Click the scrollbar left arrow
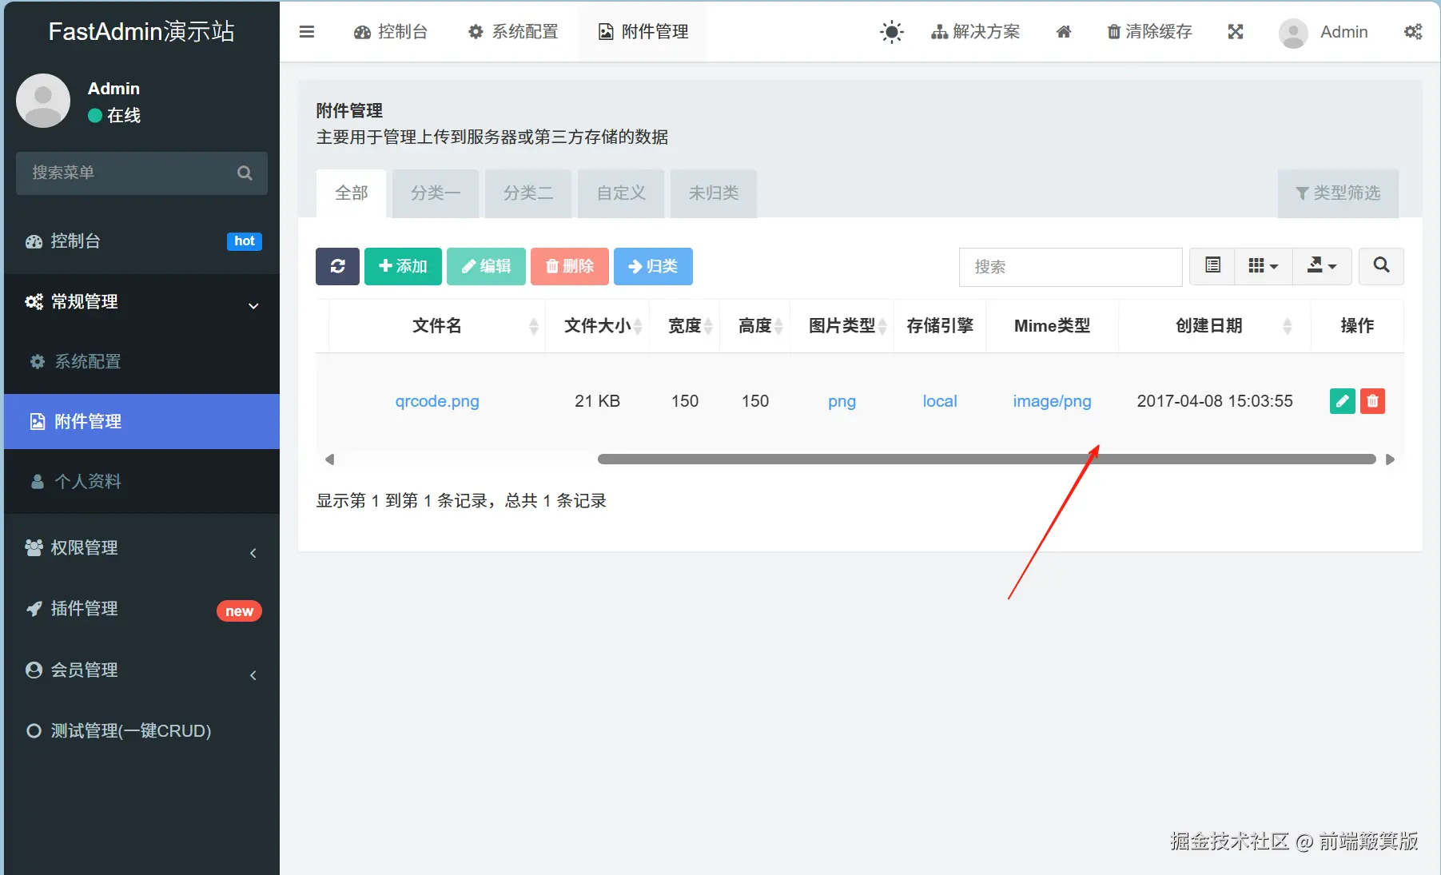 329,459
